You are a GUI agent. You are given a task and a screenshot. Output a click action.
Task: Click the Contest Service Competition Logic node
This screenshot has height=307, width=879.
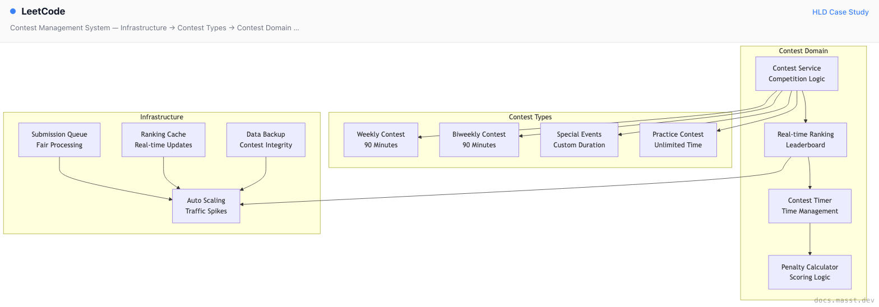click(x=797, y=73)
